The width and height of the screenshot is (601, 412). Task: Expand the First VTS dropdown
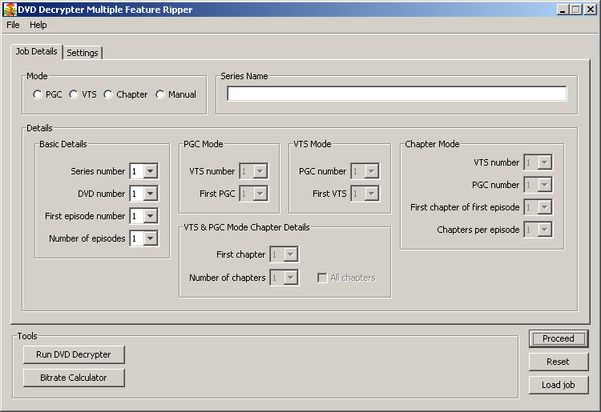pos(371,194)
